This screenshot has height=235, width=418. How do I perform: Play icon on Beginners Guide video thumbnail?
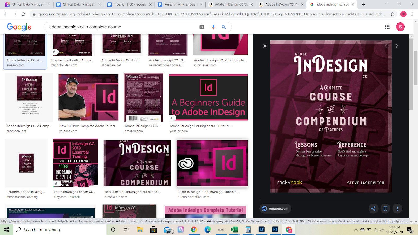tap(172, 118)
